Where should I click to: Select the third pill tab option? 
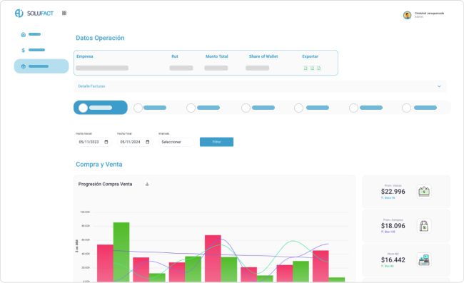pos(203,108)
